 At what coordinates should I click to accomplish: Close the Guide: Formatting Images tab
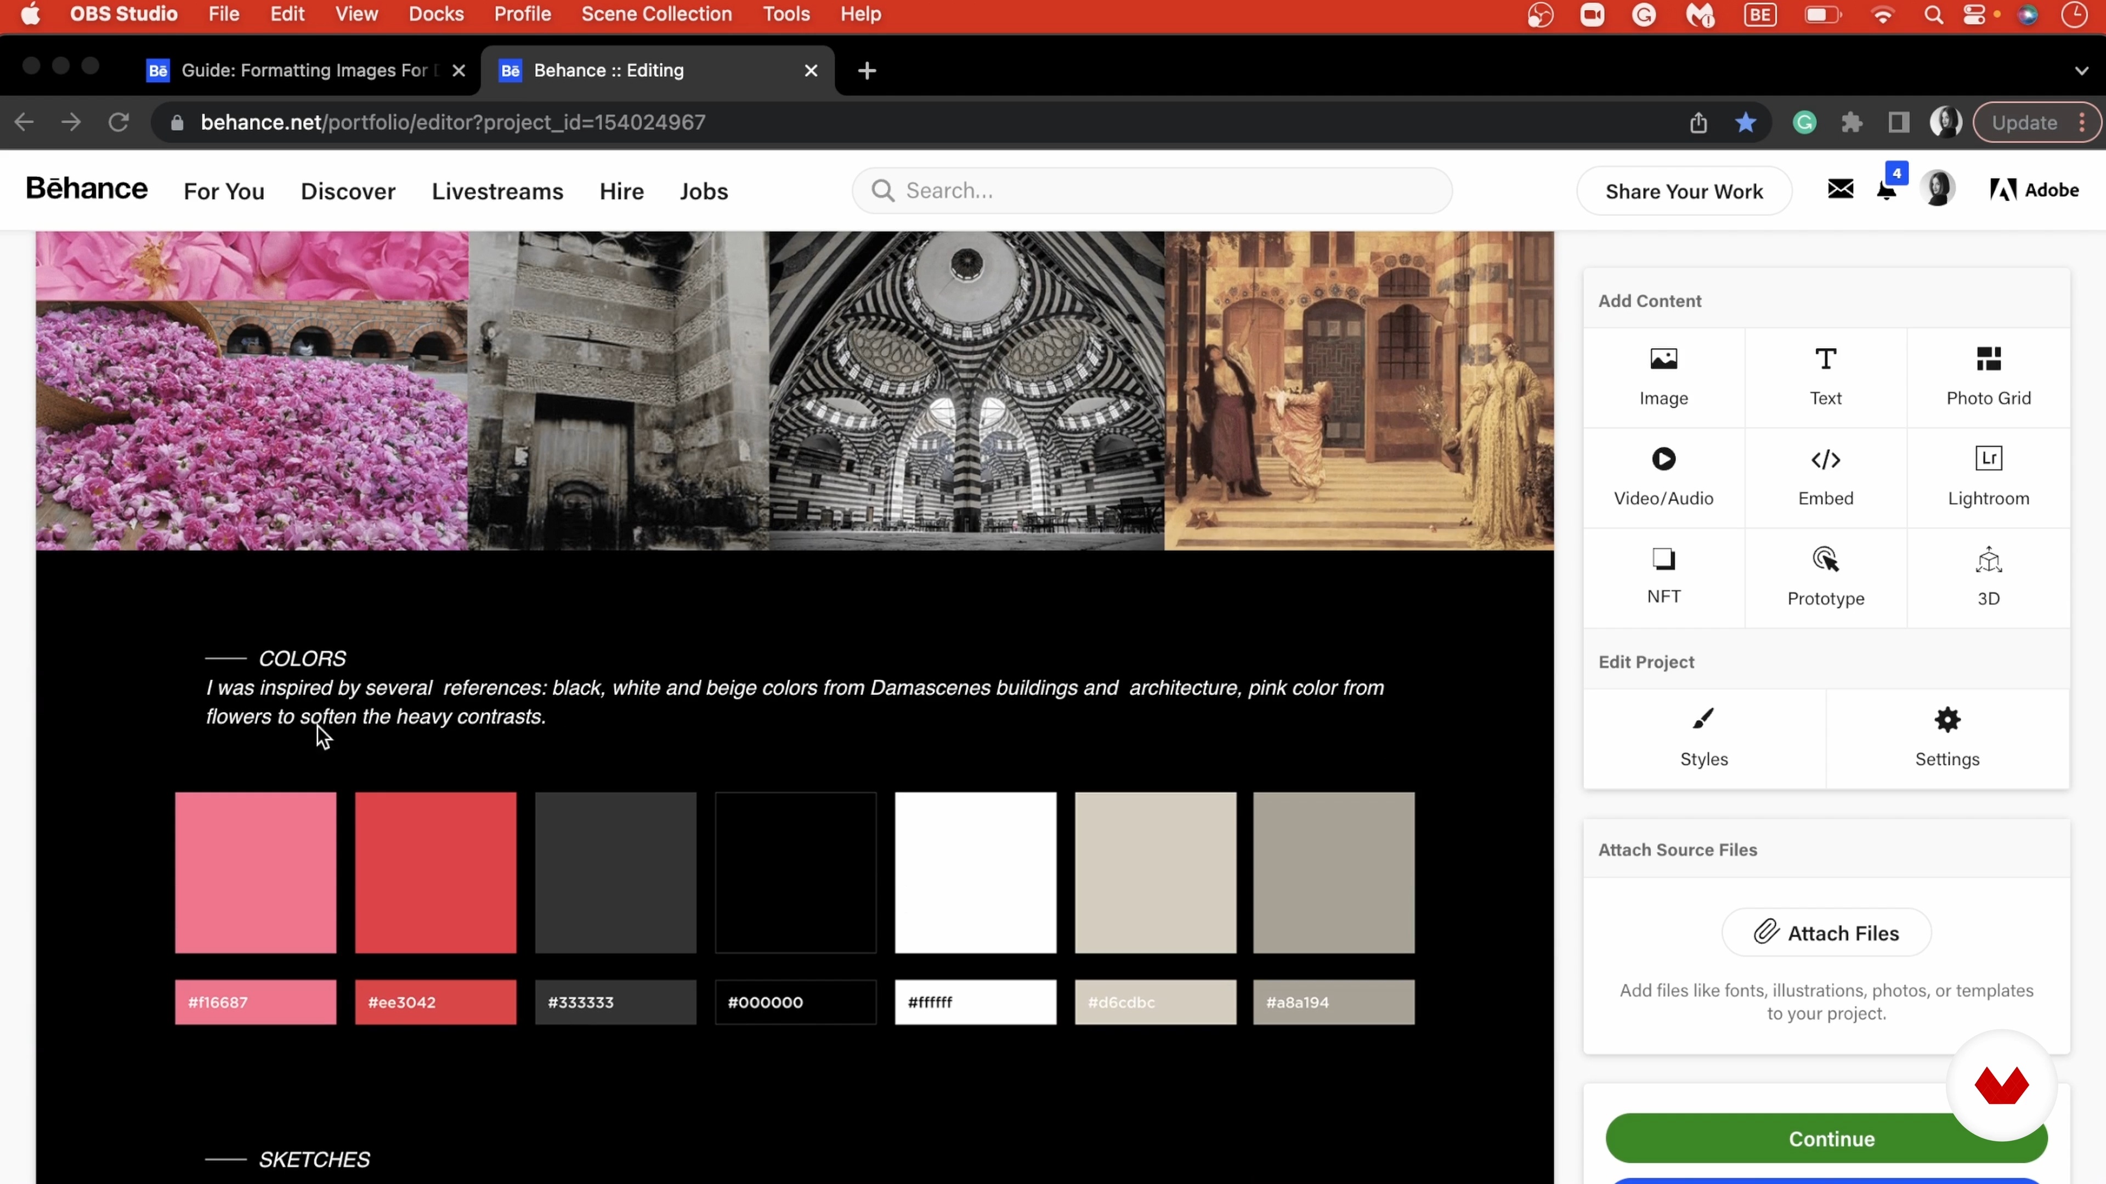pyautogui.click(x=458, y=70)
